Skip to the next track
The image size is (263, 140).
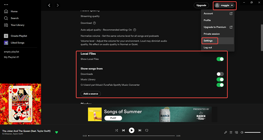coord(140,130)
